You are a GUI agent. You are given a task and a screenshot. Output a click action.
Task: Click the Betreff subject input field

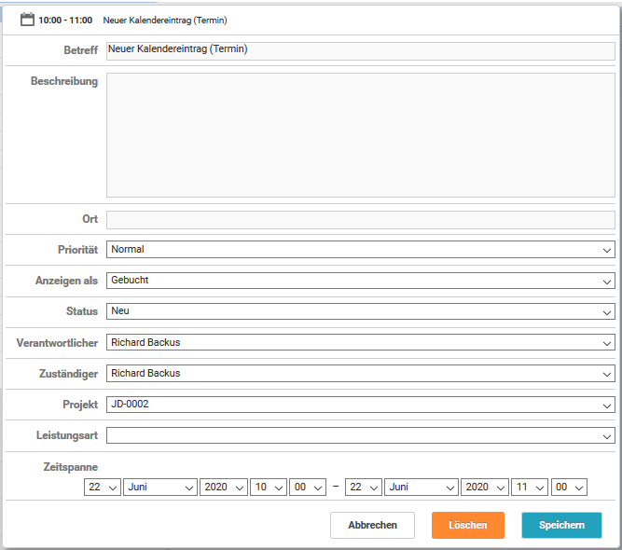click(360, 51)
